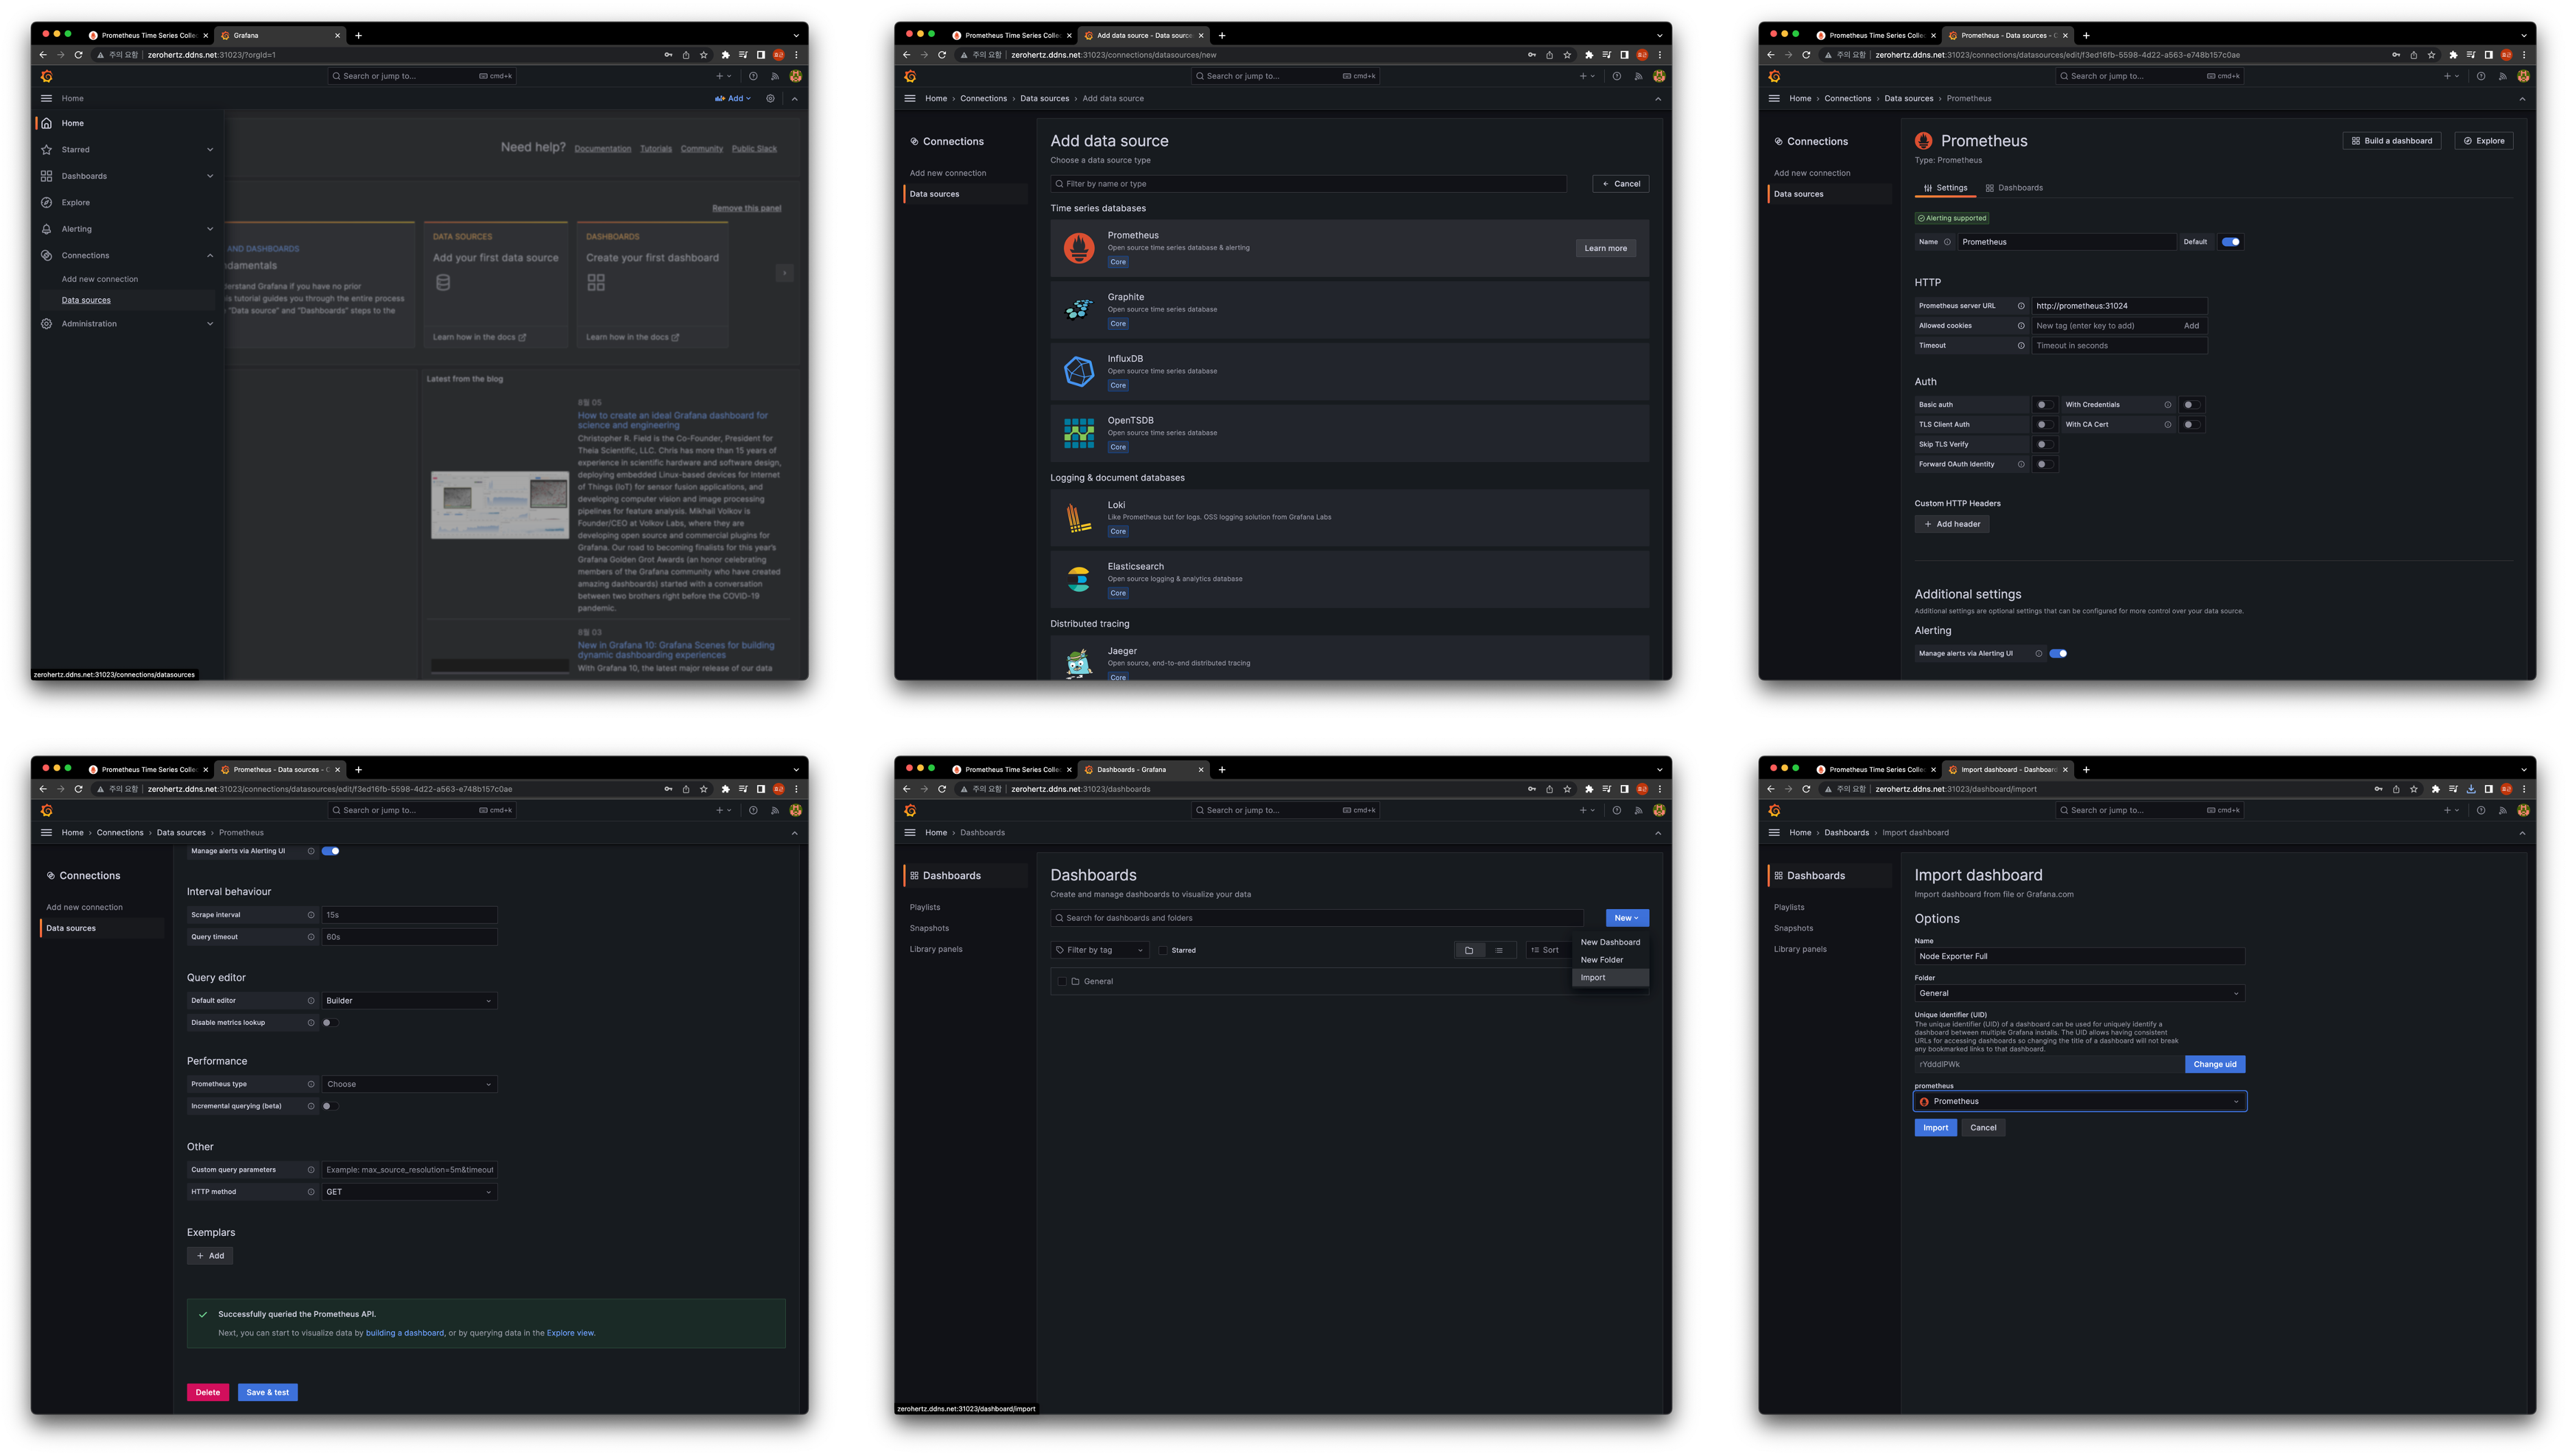The image size is (2568, 1456).
Task: Click blue Import button in Import dashboard
Action: (1935, 1128)
